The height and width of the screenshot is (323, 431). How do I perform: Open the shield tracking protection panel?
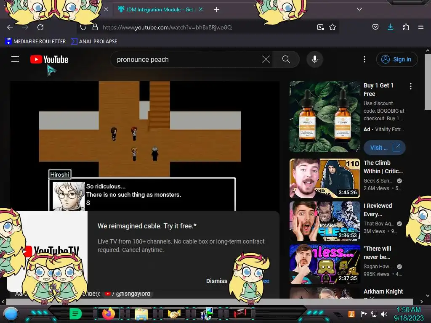coord(83,27)
